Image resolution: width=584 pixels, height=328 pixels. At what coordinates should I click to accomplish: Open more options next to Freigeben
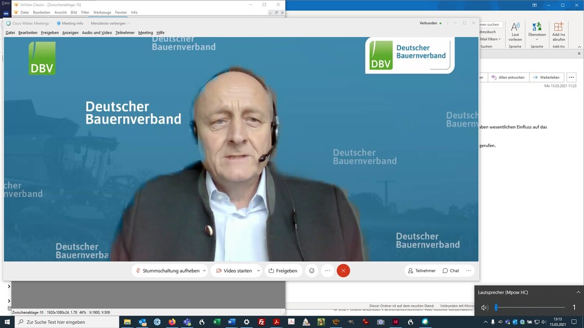(x=327, y=271)
